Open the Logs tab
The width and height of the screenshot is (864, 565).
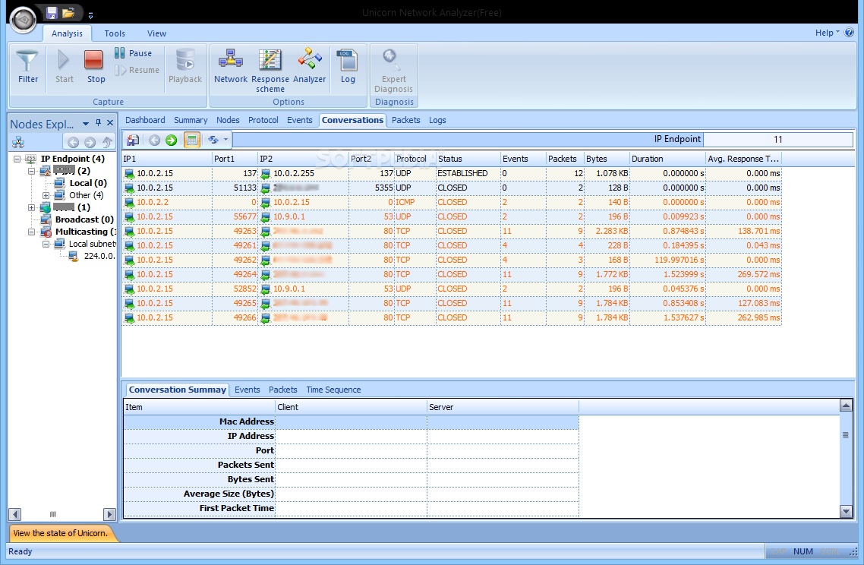pos(437,120)
